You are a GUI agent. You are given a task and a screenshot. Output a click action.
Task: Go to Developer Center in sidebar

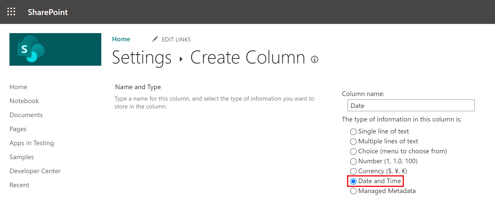(x=35, y=171)
